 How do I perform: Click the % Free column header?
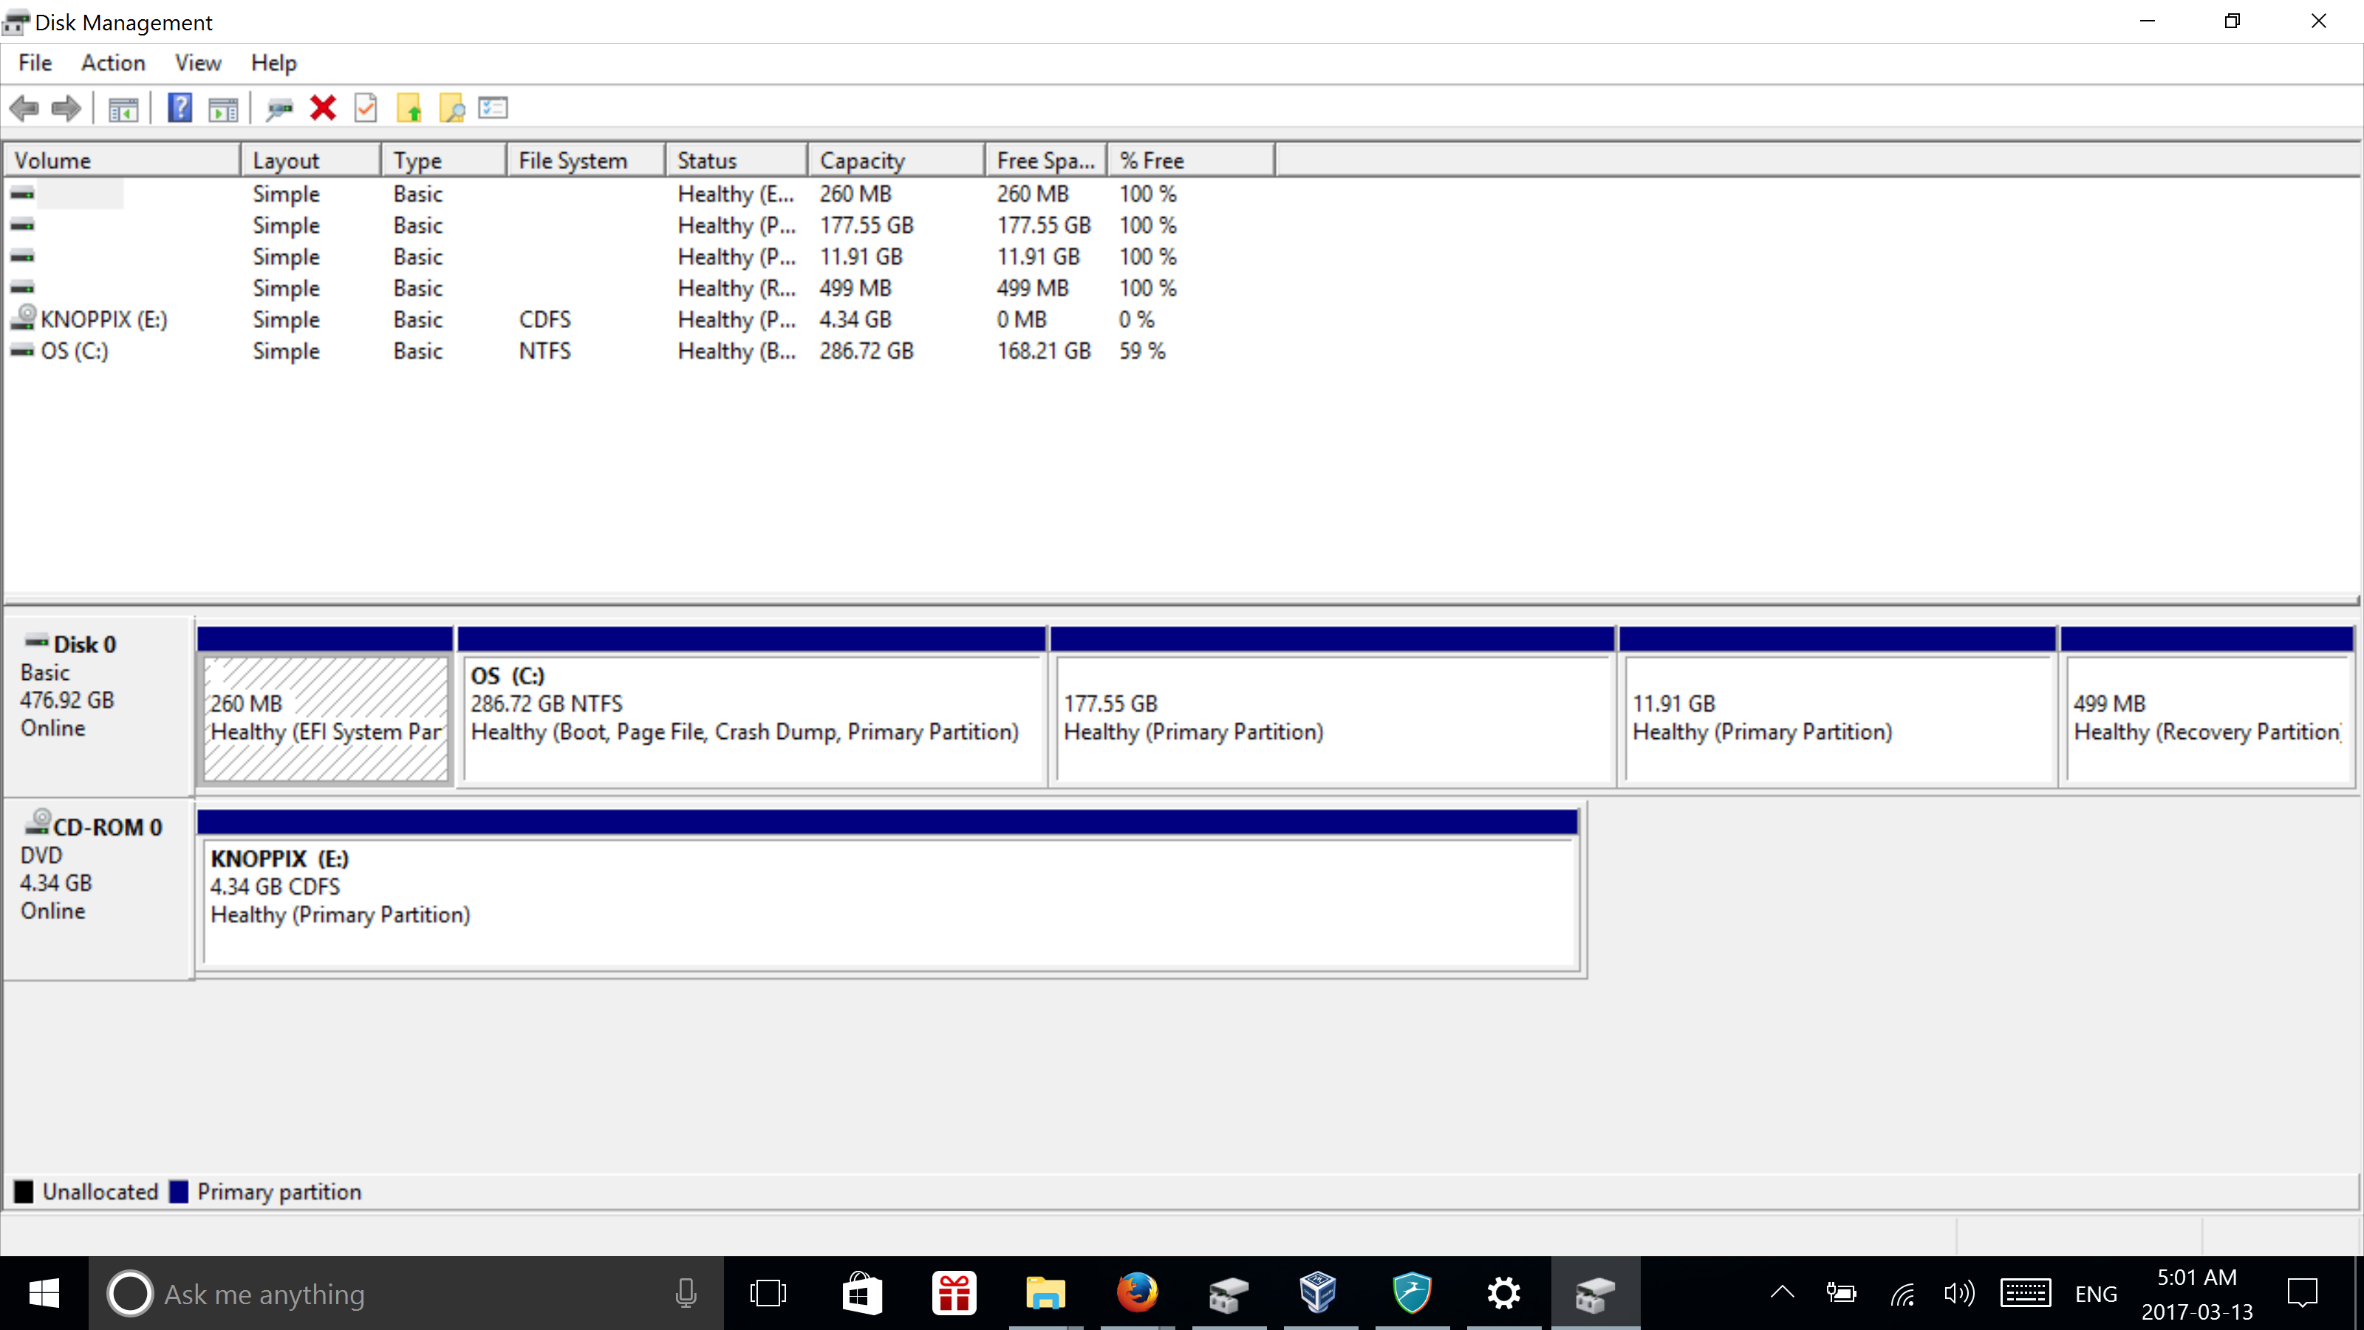pos(1190,160)
